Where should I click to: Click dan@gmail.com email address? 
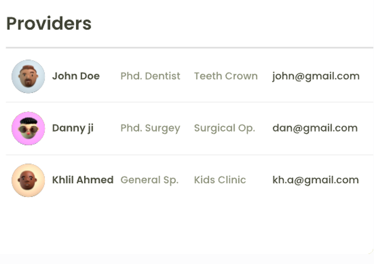(315, 128)
